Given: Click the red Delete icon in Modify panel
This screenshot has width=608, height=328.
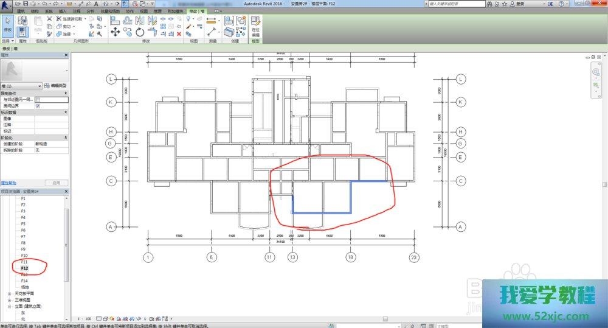Looking at the screenshot, I should tap(179, 34).
